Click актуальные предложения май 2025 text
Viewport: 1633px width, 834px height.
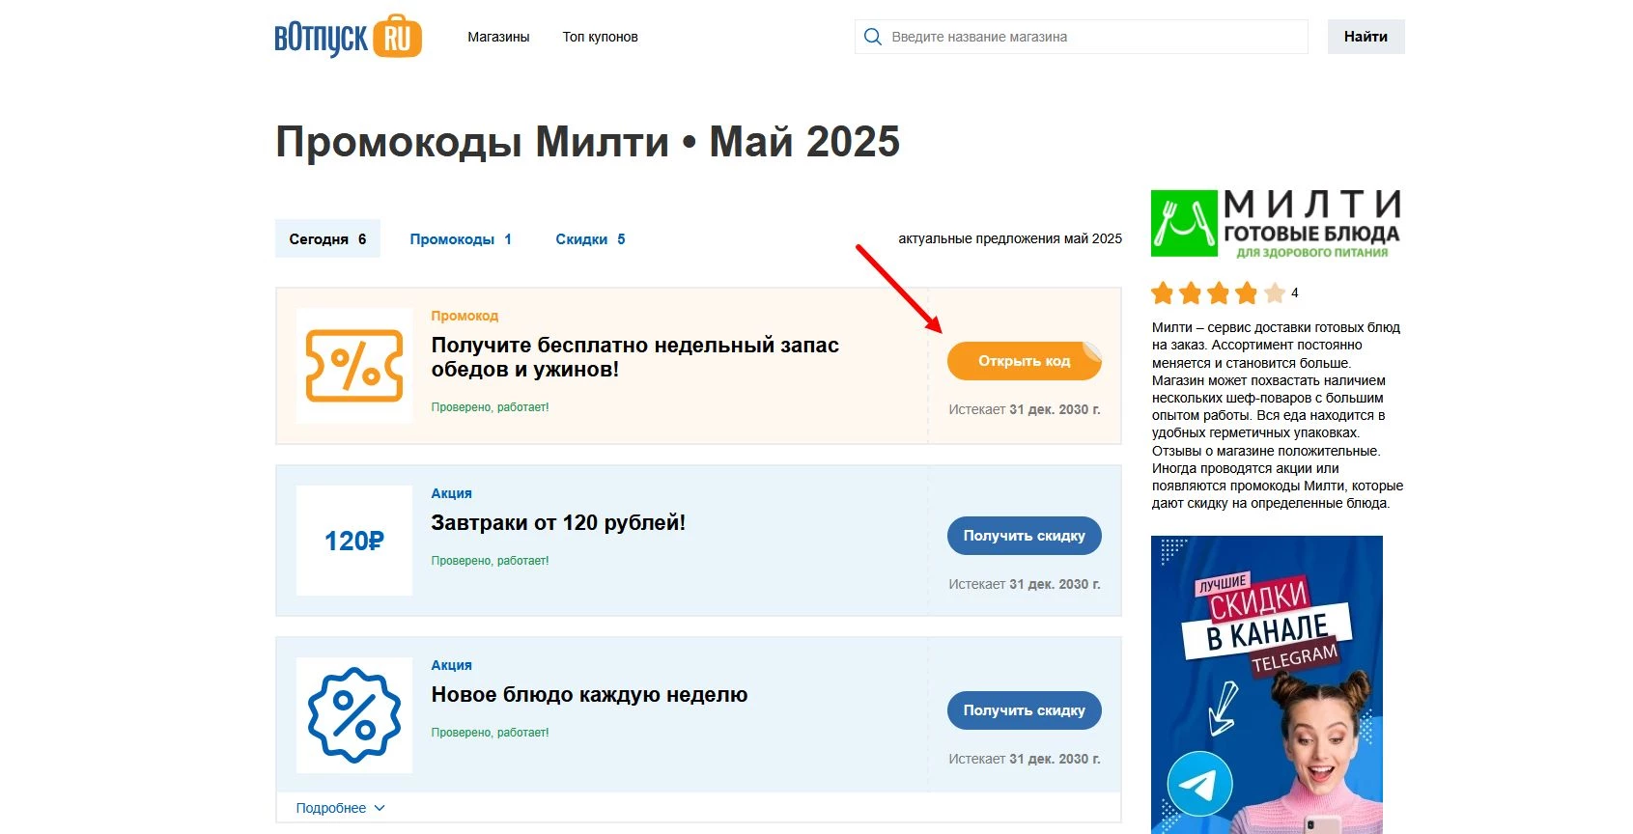(1010, 238)
